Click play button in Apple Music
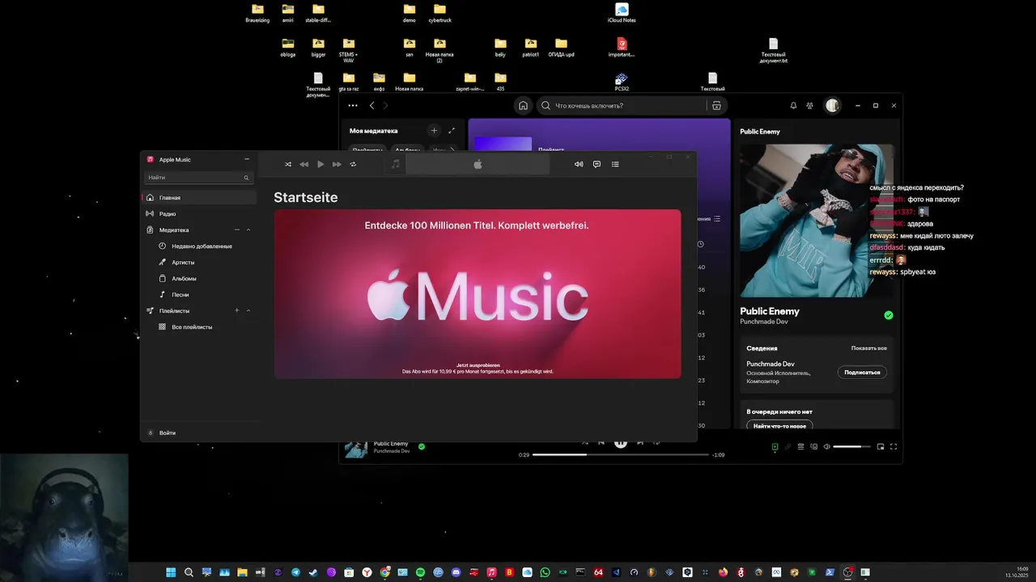The width and height of the screenshot is (1036, 582). 321,164
